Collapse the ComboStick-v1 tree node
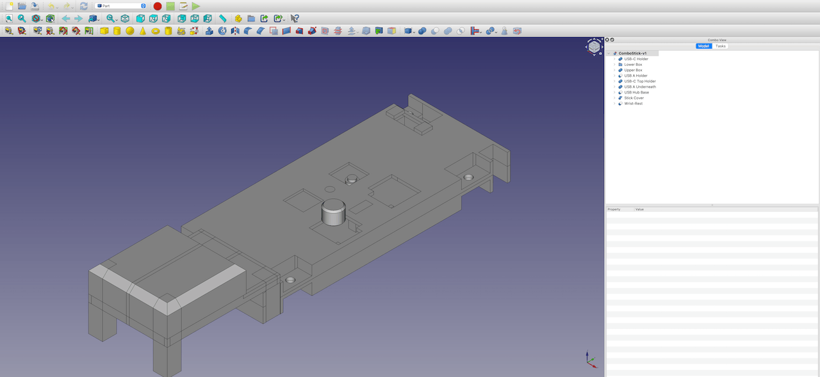This screenshot has height=377, width=820. point(609,53)
